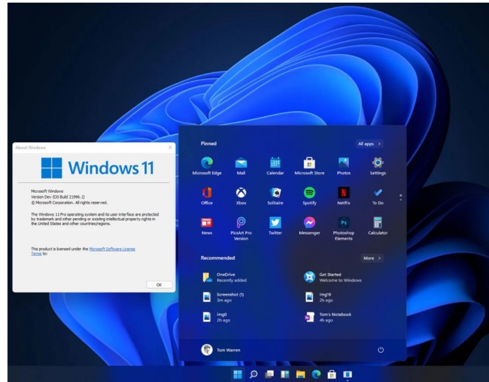This screenshot has width=489, height=382.
Task: Launch the Mail app
Action: pos(241,162)
